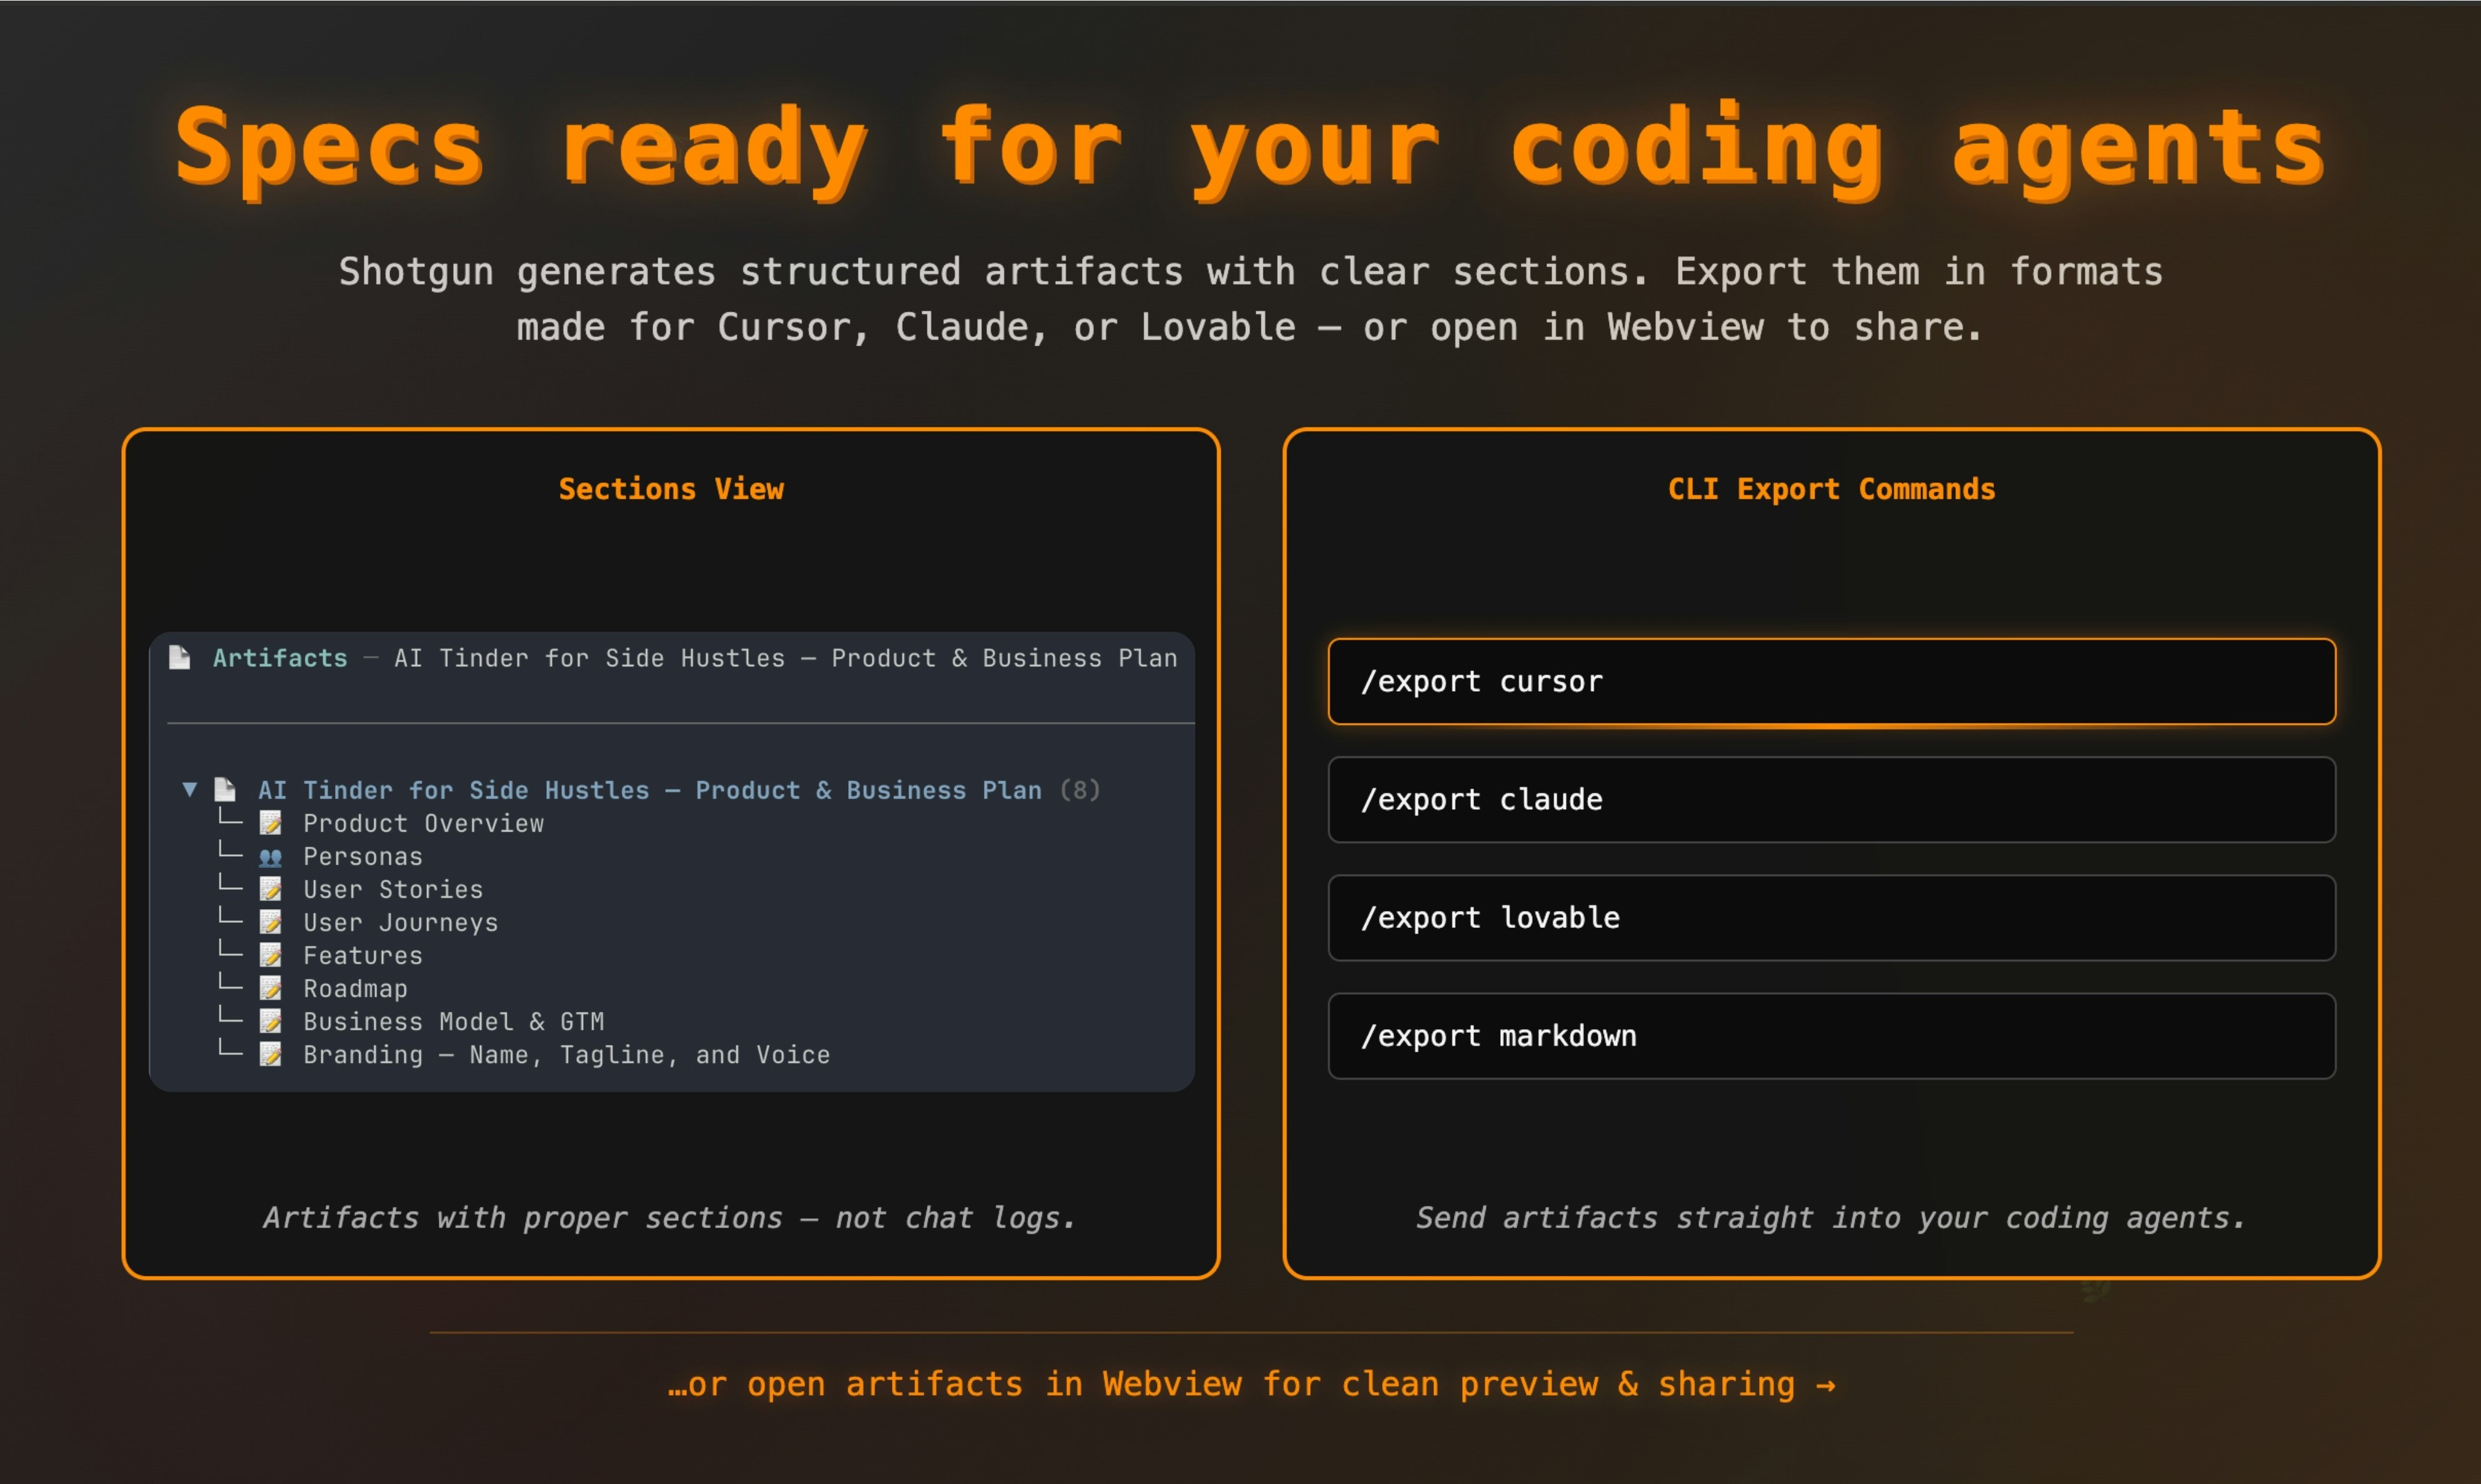The image size is (2481, 1484).
Task: Click the User Stories note icon
Action: tap(270, 889)
